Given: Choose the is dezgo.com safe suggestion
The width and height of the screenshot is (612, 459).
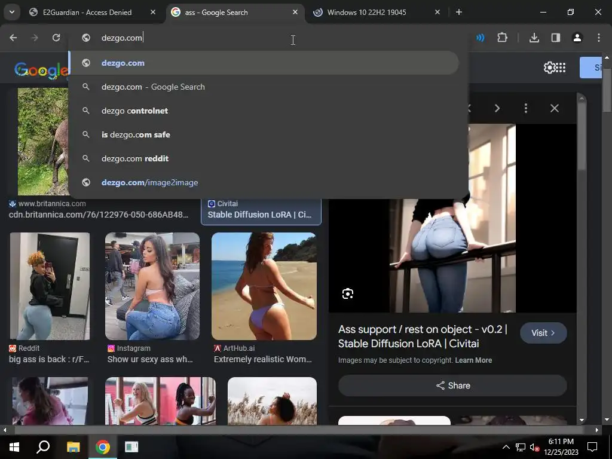Looking at the screenshot, I should point(264,134).
